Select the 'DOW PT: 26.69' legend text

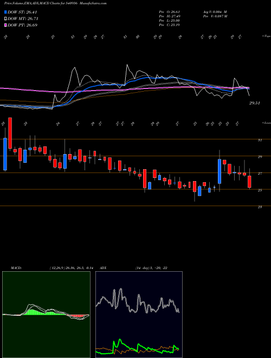[23, 25]
